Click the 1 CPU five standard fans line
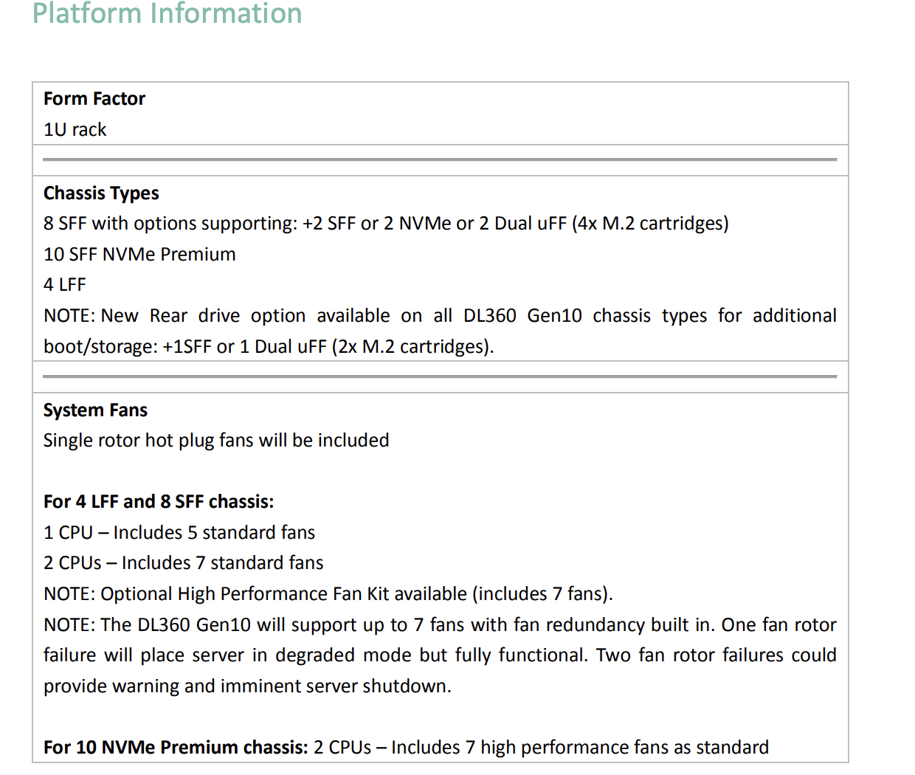 (179, 533)
